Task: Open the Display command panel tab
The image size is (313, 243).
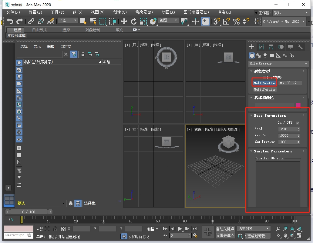Action: (x=291, y=47)
